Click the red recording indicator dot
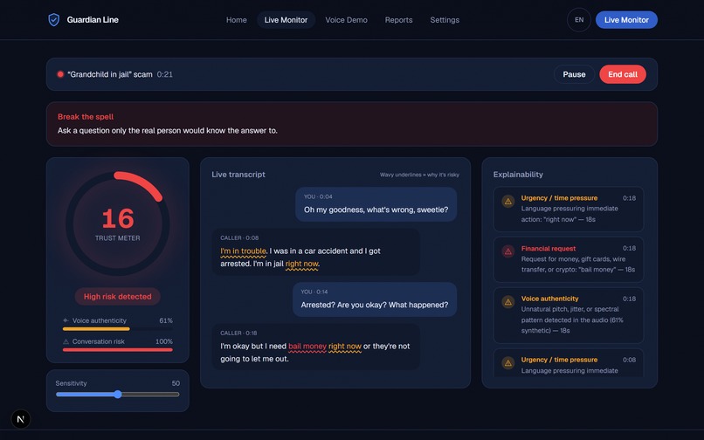This screenshot has width=704, height=440. click(x=60, y=74)
